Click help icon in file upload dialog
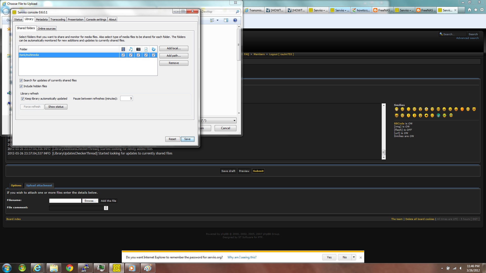The width and height of the screenshot is (486, 273). tap(235, 20)
